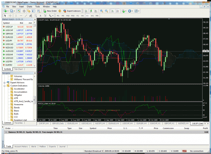Select the Cursor arrow tool
This screenshot has height=154, width=211.
tap(5, 16)
